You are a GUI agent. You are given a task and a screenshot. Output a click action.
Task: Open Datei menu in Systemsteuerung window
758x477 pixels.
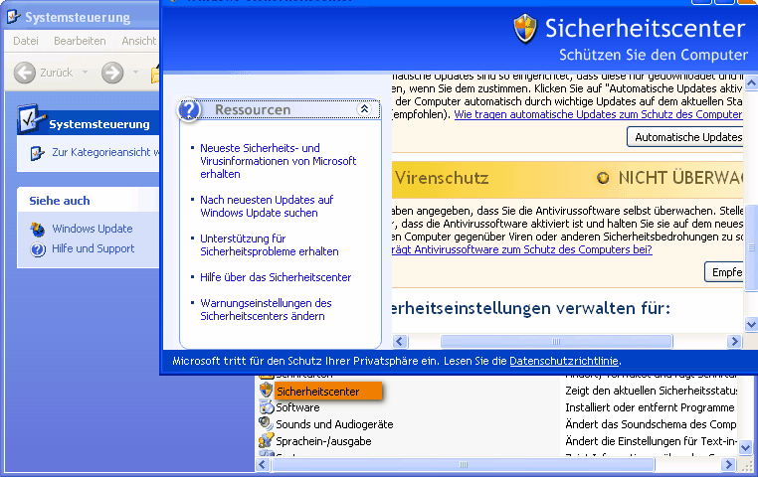click(x=26, y=41)
